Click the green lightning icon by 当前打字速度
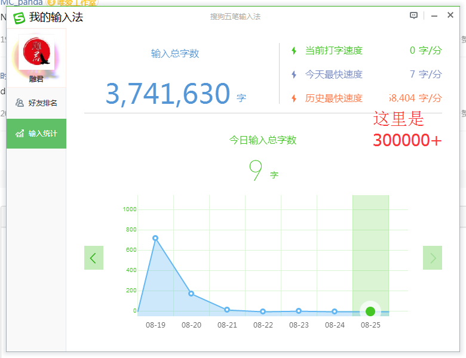This screenshot has height=358, width=466. click(294, 51)
